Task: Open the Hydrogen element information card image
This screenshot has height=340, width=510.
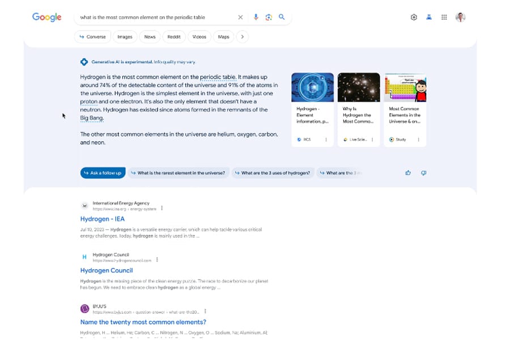Action: point(313,87)
